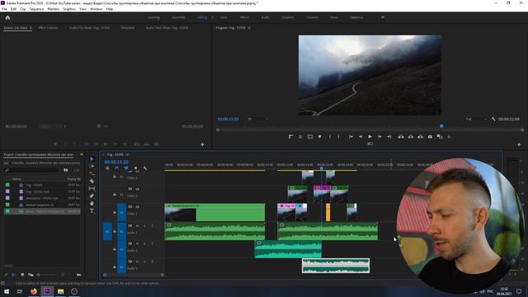Go to In point in Program monitor
Screen dimensions: 528x297
[x=351, y=137]
